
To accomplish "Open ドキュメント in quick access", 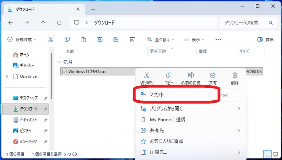I will pos(25,120).
